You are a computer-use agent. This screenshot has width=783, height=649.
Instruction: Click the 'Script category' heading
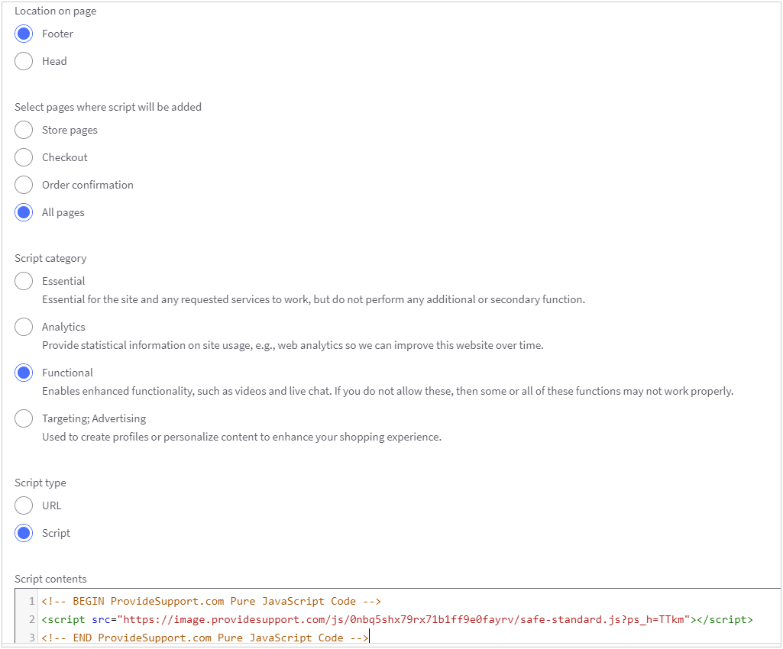(x=50, y=258)
